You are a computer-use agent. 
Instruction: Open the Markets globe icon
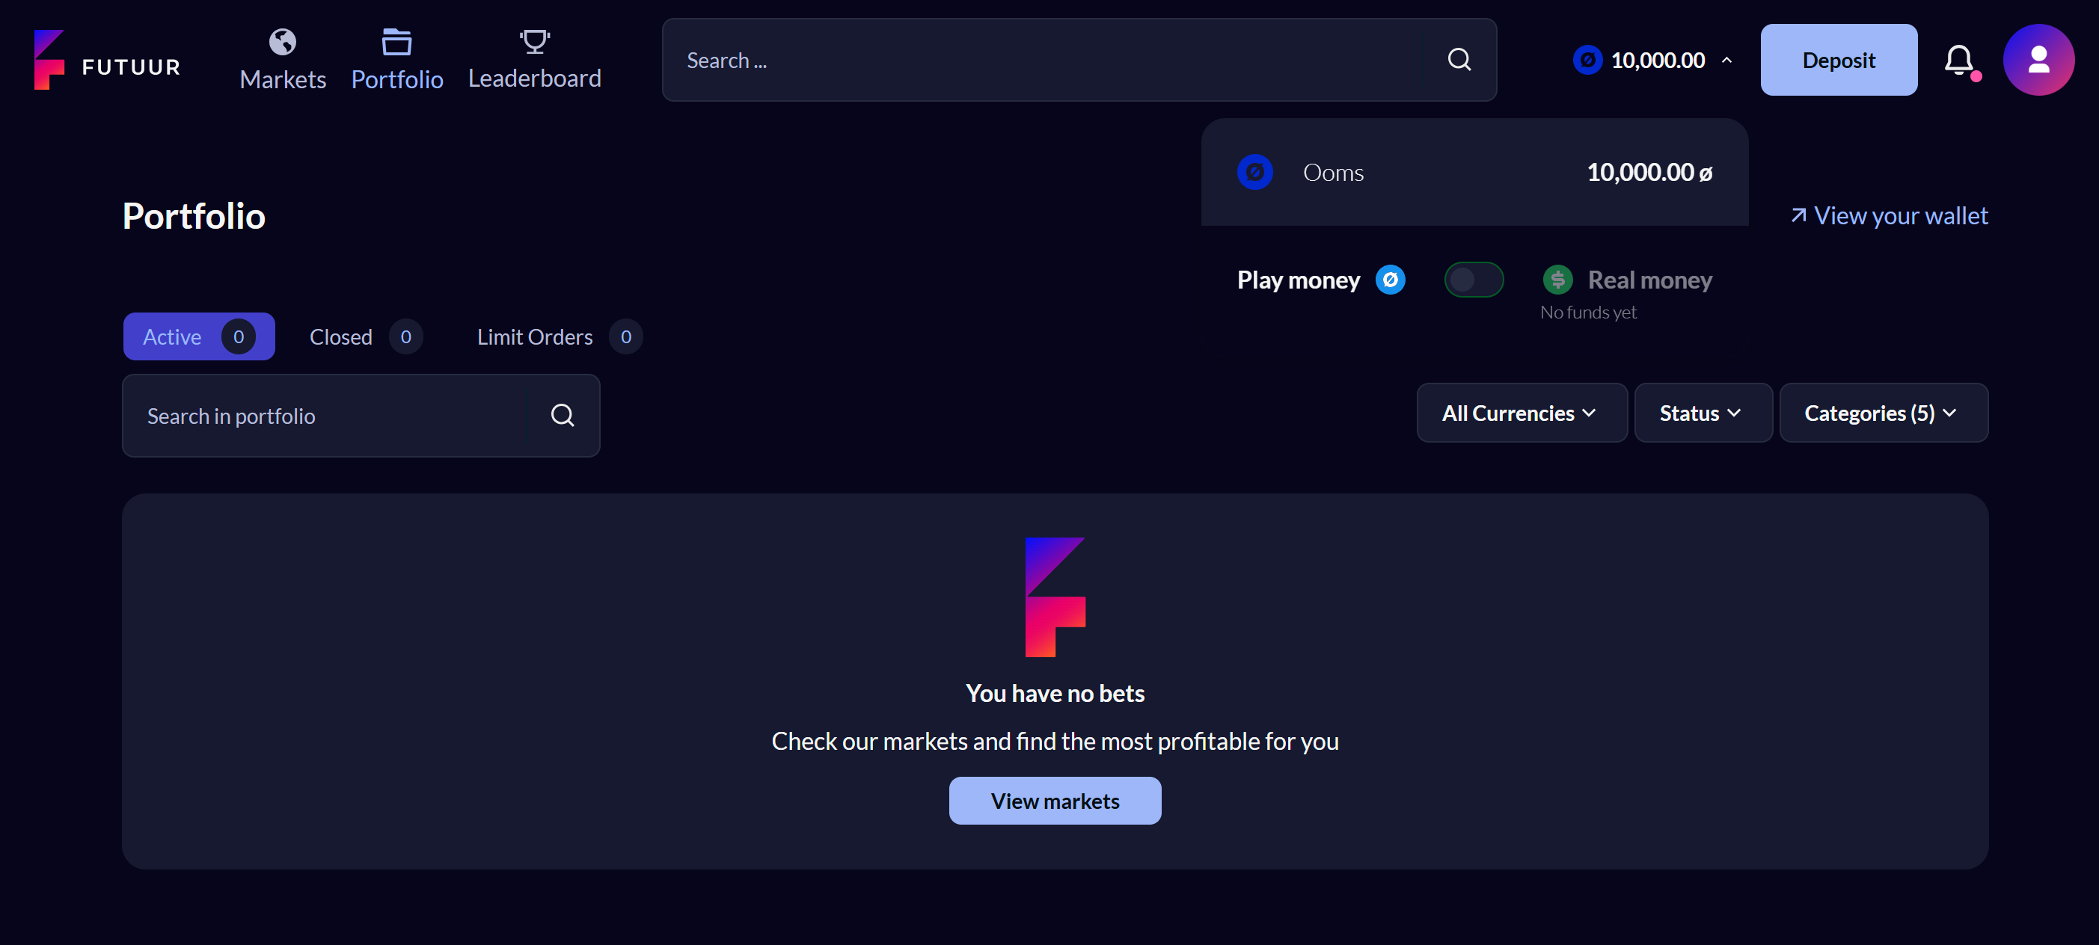point(283,42)
